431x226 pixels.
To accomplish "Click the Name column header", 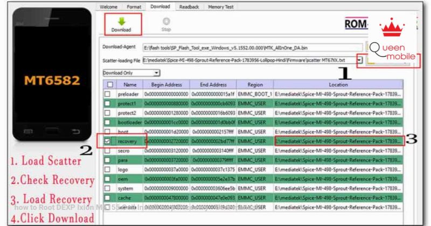I will coord(130,84).
